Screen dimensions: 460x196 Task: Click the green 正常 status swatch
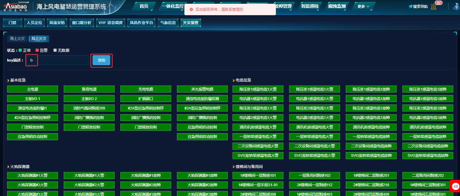pos(20,50)
